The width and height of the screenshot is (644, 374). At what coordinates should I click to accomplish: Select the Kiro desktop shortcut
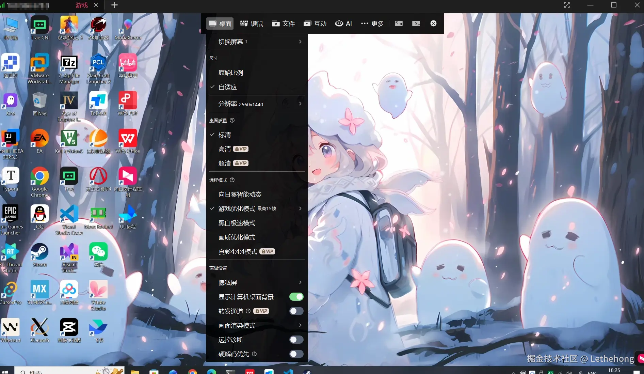10,104
